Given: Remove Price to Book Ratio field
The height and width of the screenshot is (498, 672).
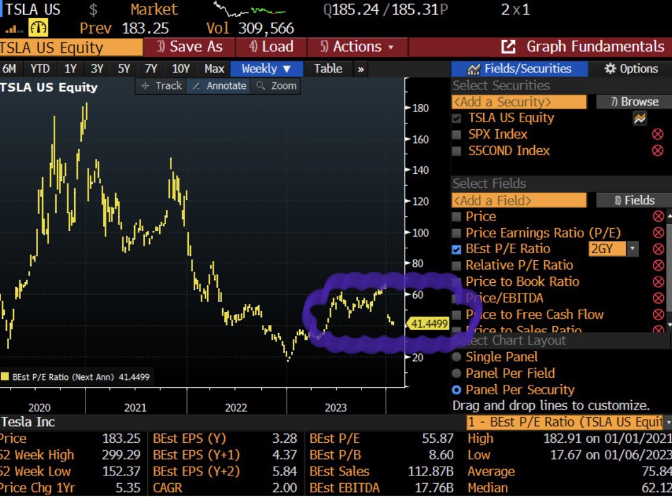Looking at the screenshot, I should pyautogui.click(x=658, y=282).
